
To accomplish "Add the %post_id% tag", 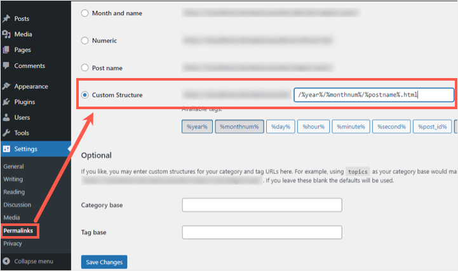I will (433, 126).
